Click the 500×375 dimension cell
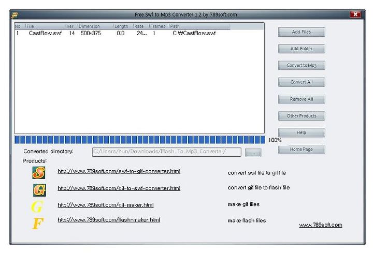Screen dimensions: 373x253 pyautogui.click(x=91, y=33)
